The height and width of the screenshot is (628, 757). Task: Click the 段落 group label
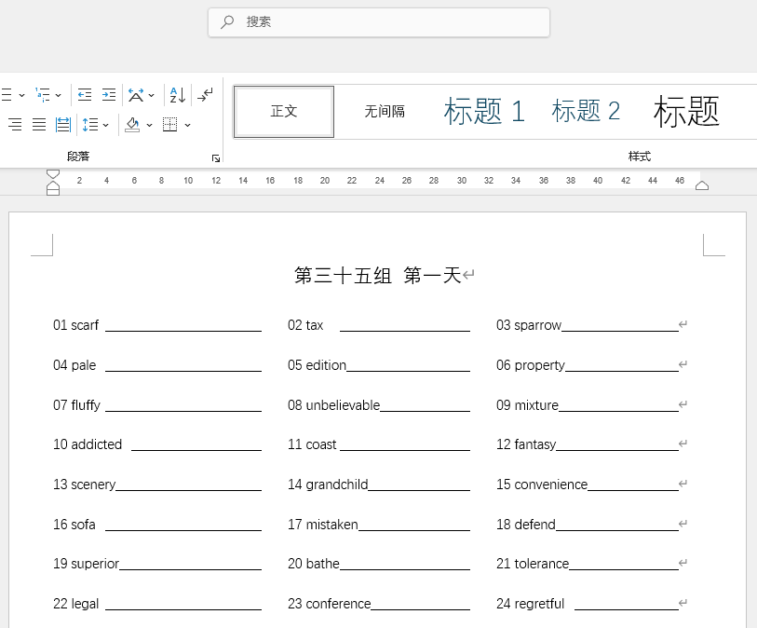tap(78, 157)
